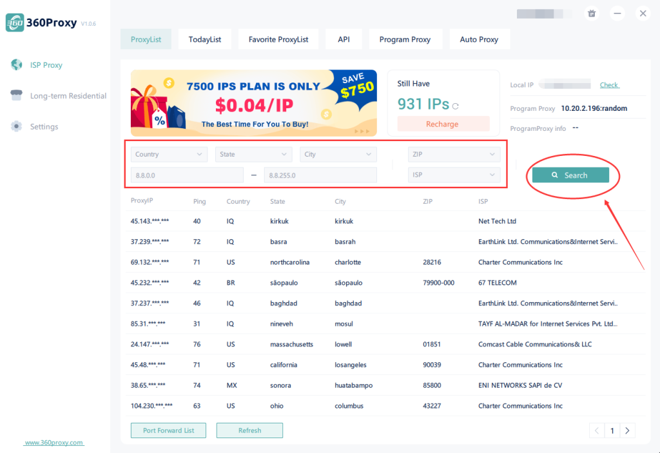The height and width of the screenshot is (453, 660).
Task: Select the Program Proxy tab
Action: 405,39
